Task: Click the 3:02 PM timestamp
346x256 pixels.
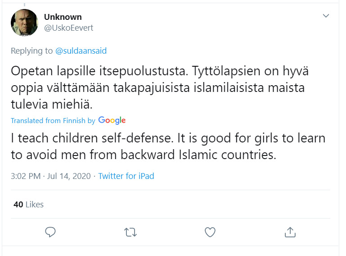Action: tap(27, 176)
